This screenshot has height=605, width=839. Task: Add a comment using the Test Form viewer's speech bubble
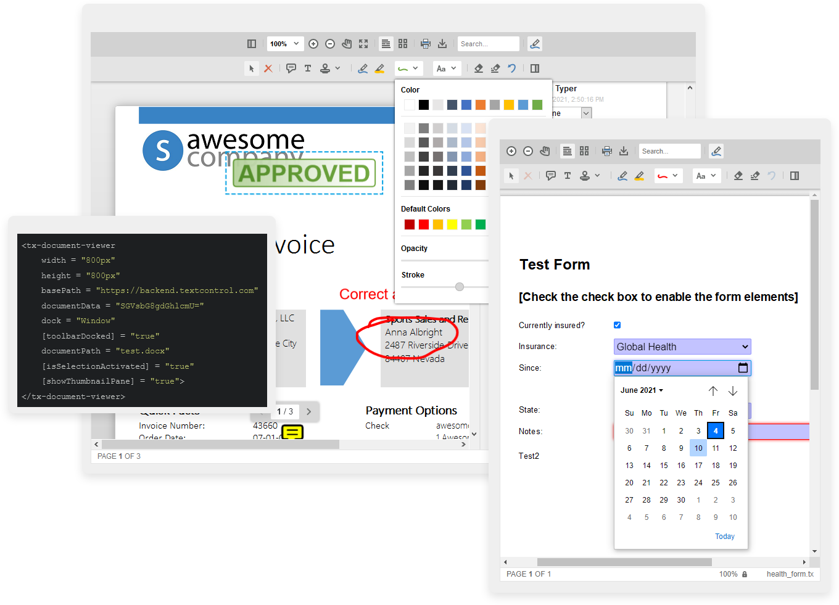[551, 176]
